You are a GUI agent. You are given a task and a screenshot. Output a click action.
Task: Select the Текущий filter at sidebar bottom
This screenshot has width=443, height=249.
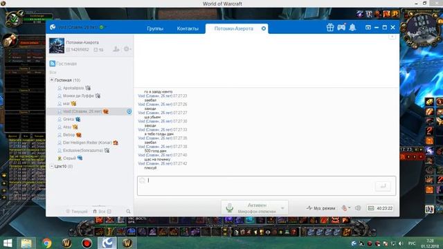[77, 211]
